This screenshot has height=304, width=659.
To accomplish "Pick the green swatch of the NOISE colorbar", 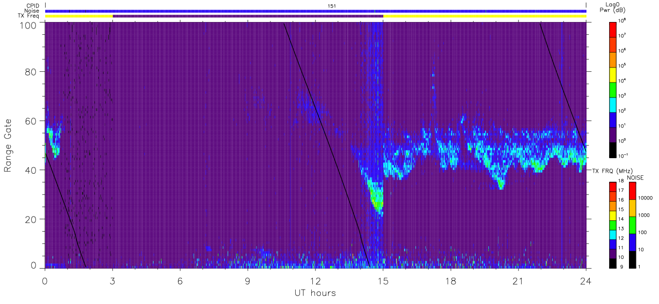I will click(x=633, y=225).
